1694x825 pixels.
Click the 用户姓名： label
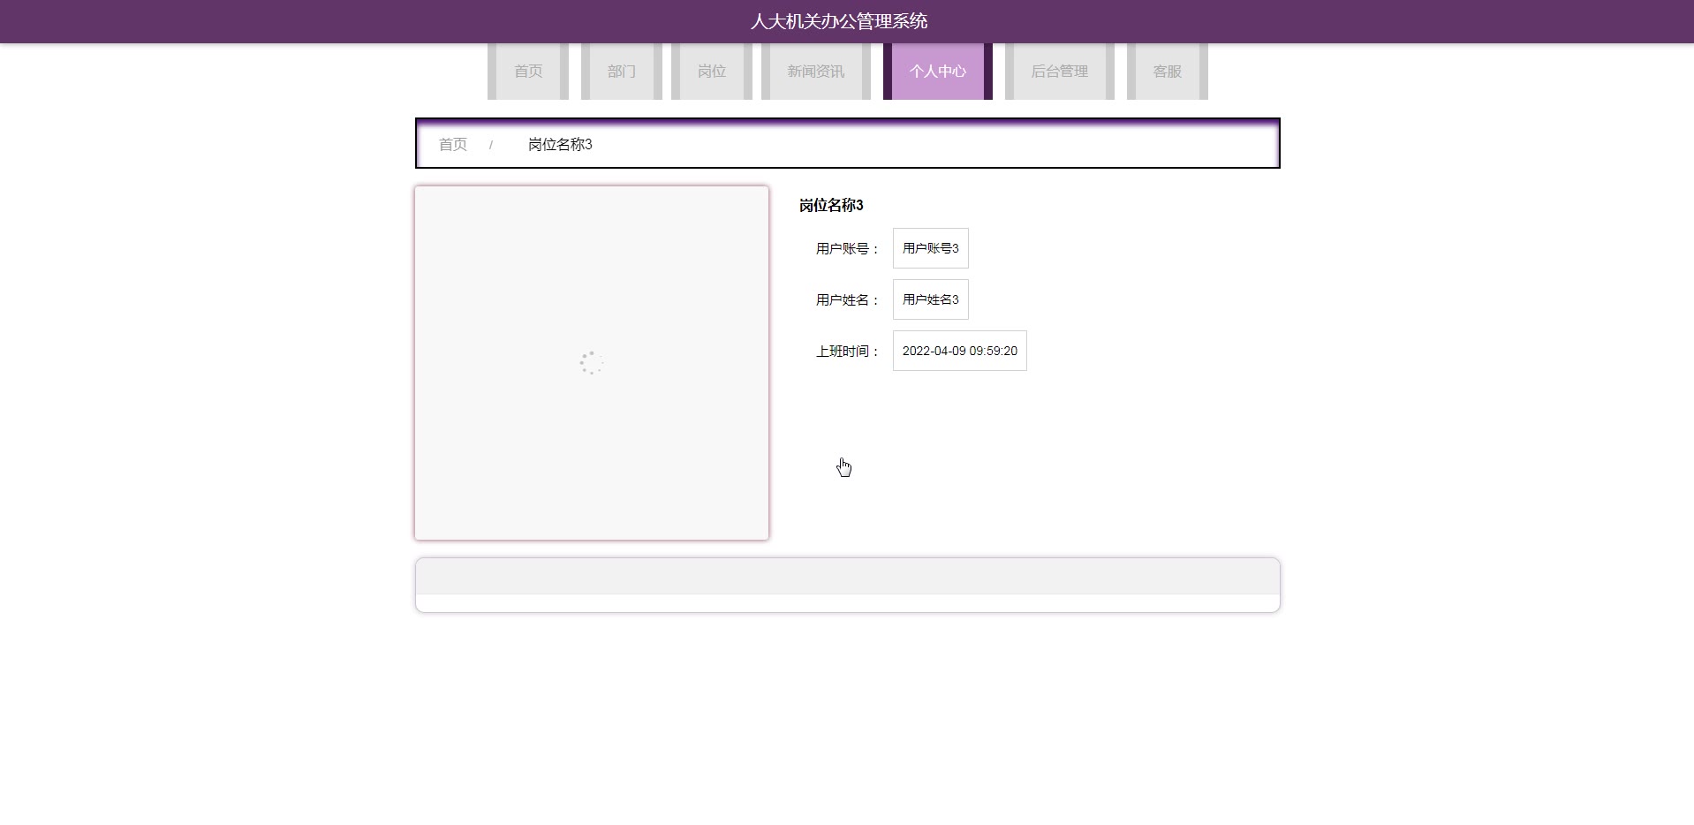click(849, 300)
